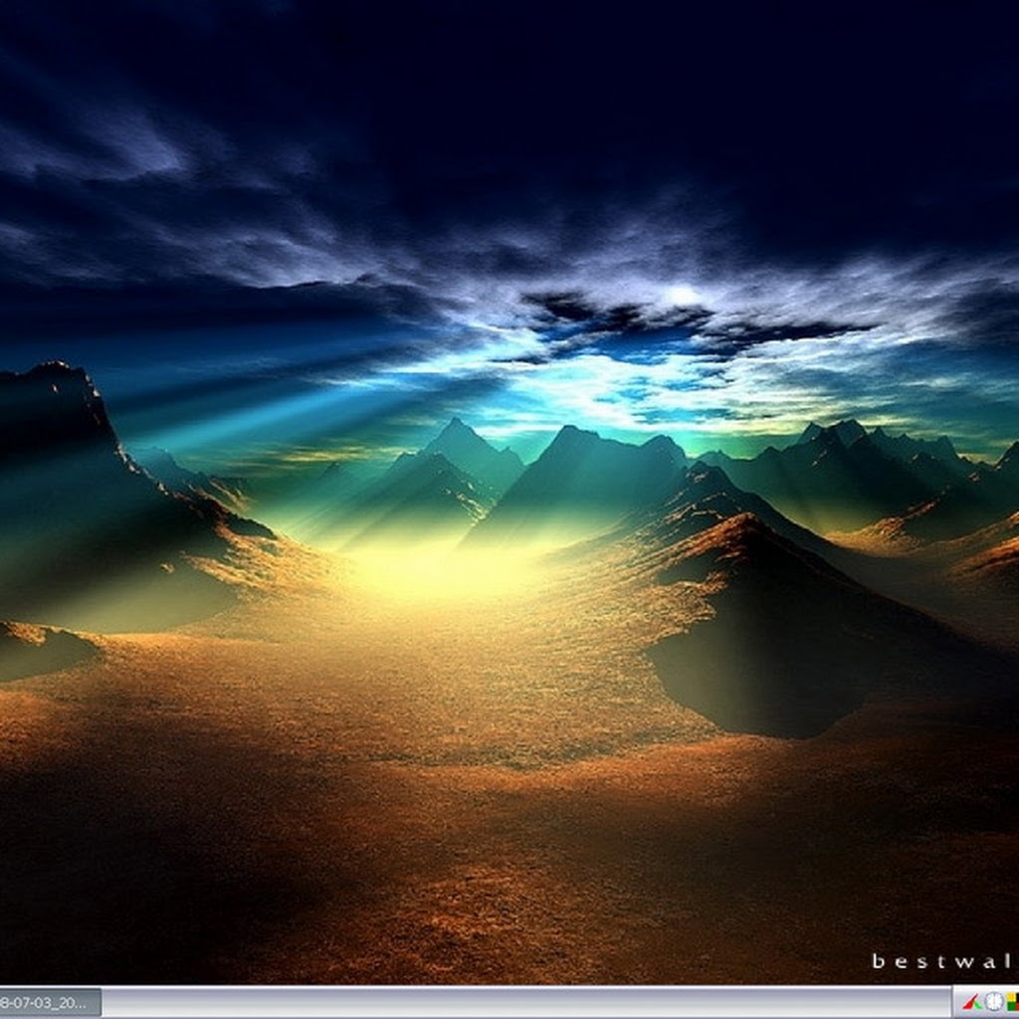Click the red-green arrow tray icon

coord(973,1001)
